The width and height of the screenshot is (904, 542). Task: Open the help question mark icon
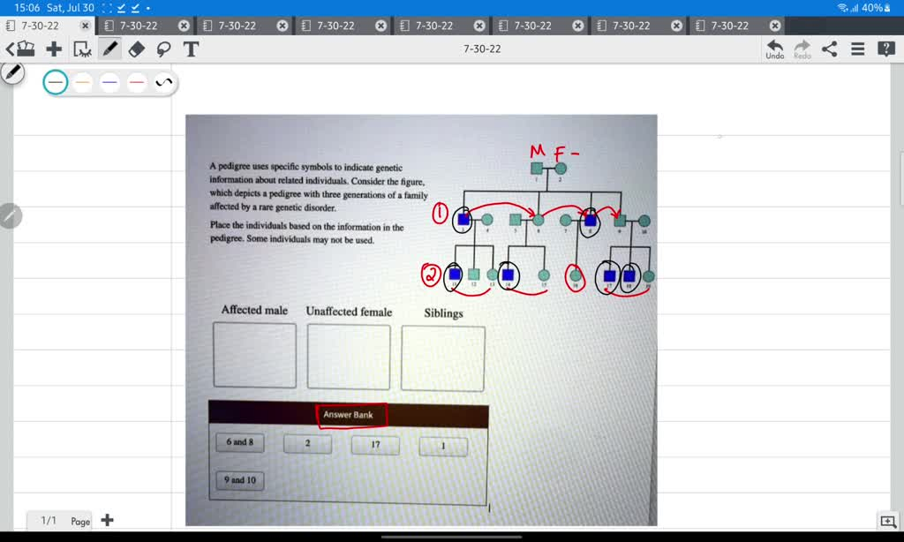coord(886,49)
